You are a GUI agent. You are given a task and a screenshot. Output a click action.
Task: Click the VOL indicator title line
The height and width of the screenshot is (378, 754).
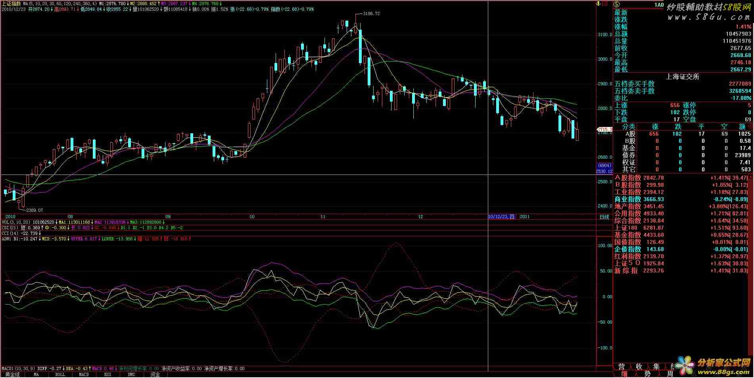tap(83, 222)
